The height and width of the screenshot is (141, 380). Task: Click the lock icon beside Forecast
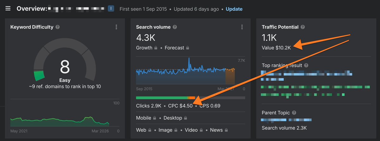tap(187, 48)
